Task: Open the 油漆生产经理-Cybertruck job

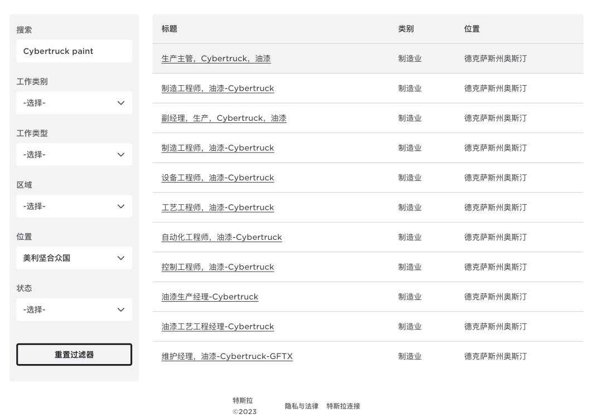Action: point(210,297)
